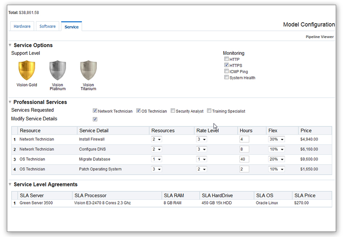The image size is (343, 237).
Task: Collapse the Professional Services section
Action: pos(10,102)
